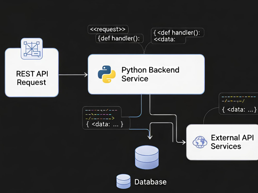
Task: Click the globe icon in External API Services
Action: [x=200, y=142]
